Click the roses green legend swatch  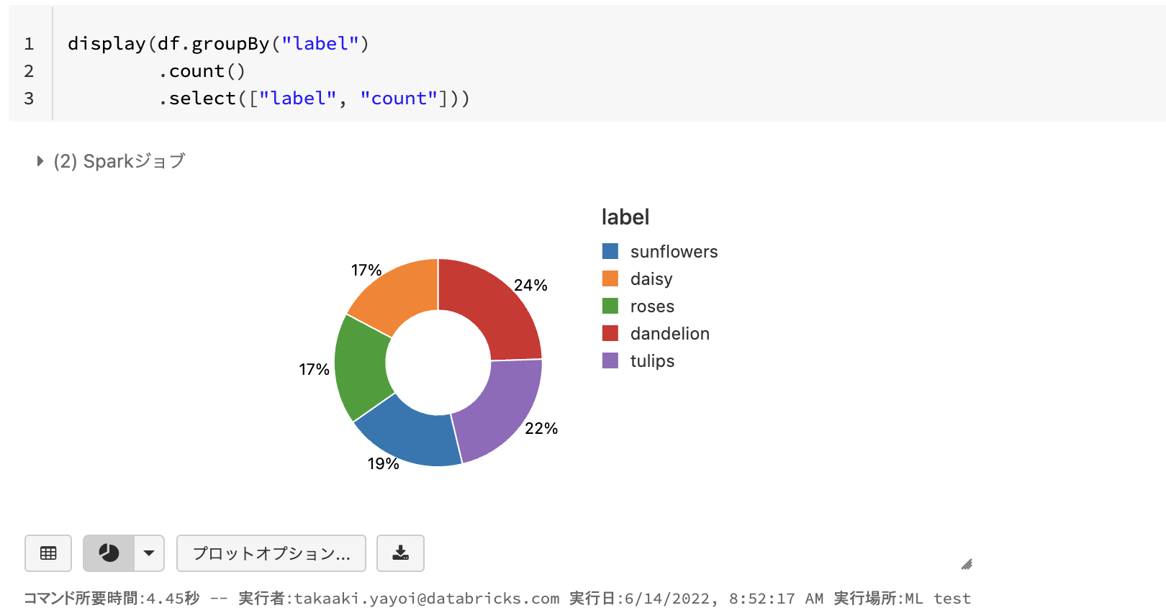pos(610,306)
